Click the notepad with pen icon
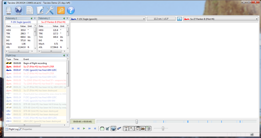Image resolution: width=261 pixels, height=138 pixels. tap(40, 10)
